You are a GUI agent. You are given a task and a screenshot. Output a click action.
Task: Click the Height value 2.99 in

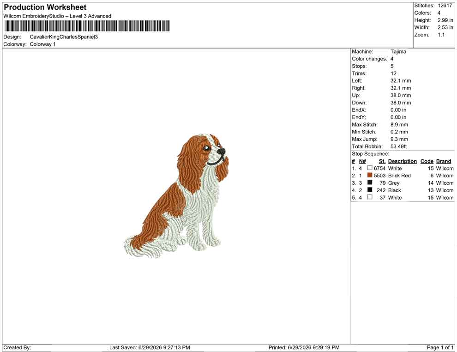click(x=445, y=20)
